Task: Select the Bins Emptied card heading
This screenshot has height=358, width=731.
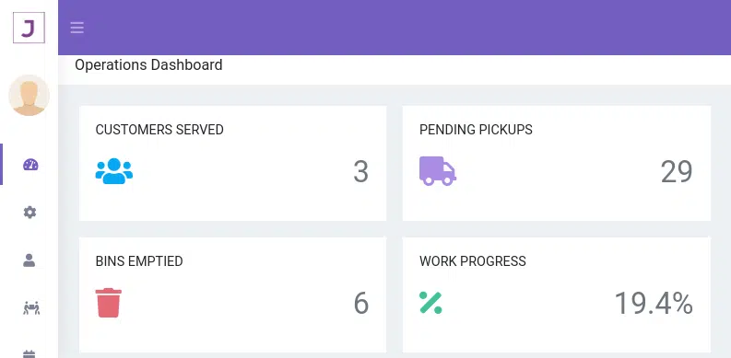Action: pyautogui.click(x=139, y=261)
